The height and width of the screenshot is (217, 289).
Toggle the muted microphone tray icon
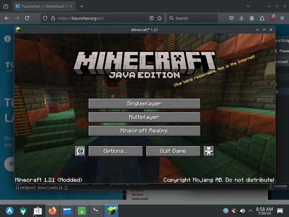pos(234,211)
